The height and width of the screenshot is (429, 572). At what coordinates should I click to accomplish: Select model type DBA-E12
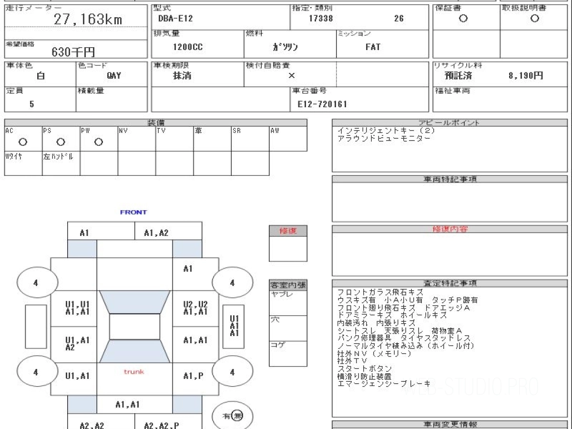click(175, 19)
